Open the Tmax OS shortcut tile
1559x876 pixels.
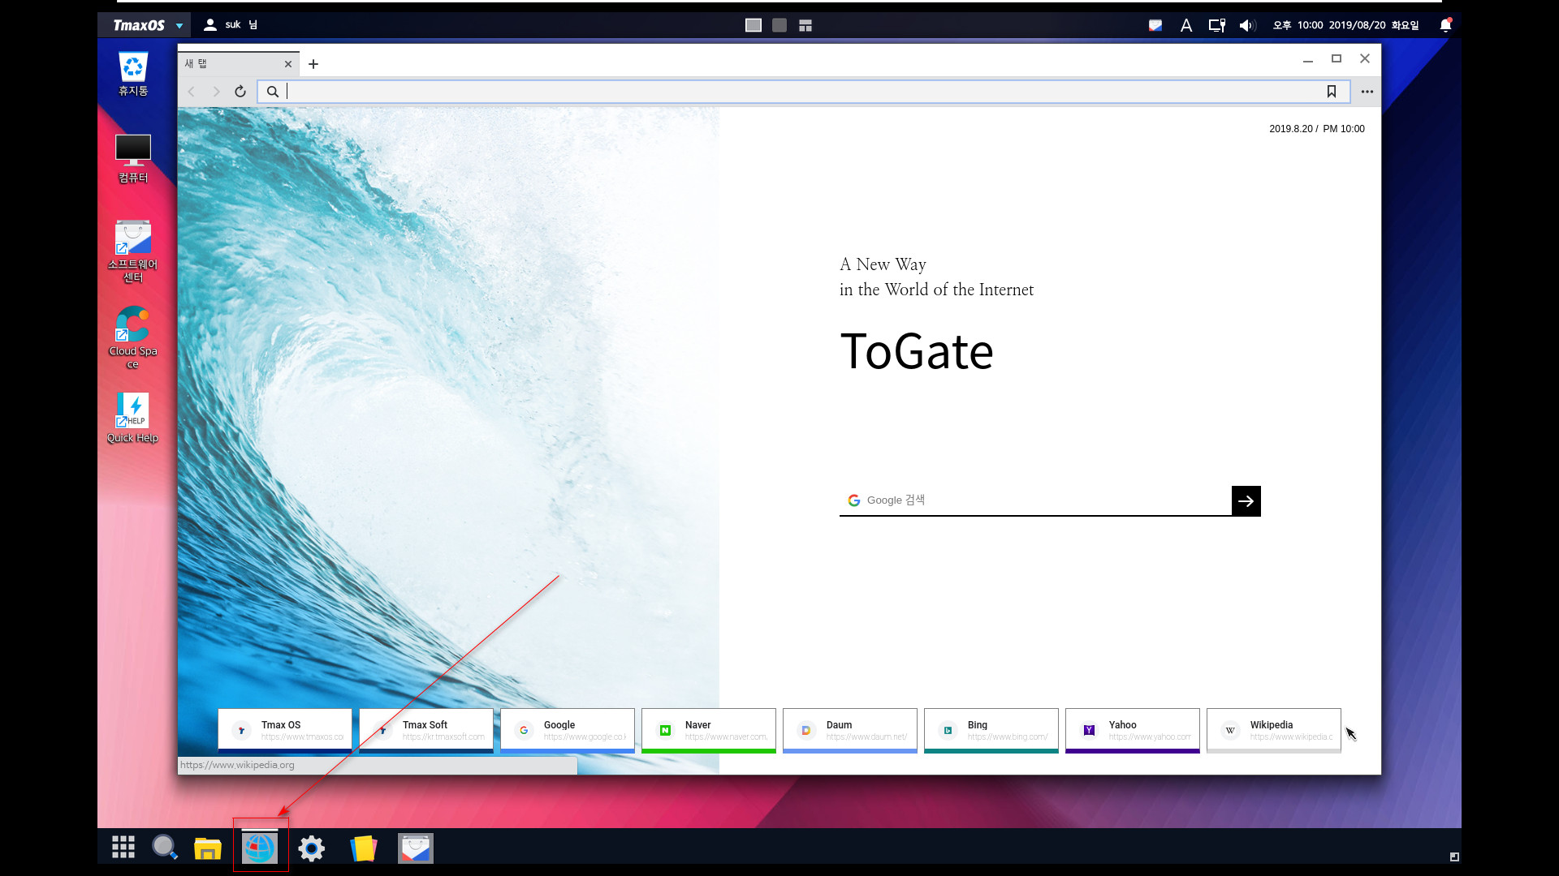pos(285,731)
